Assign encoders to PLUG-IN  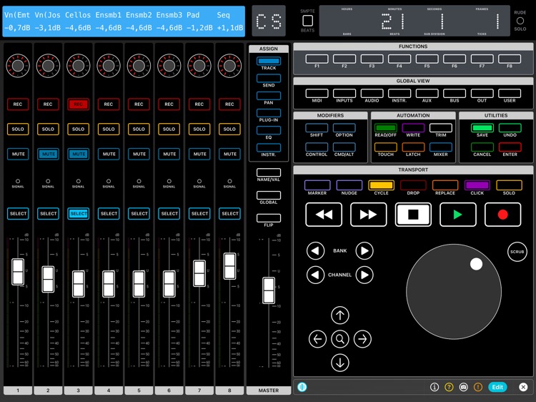click(x=269, y=113)
